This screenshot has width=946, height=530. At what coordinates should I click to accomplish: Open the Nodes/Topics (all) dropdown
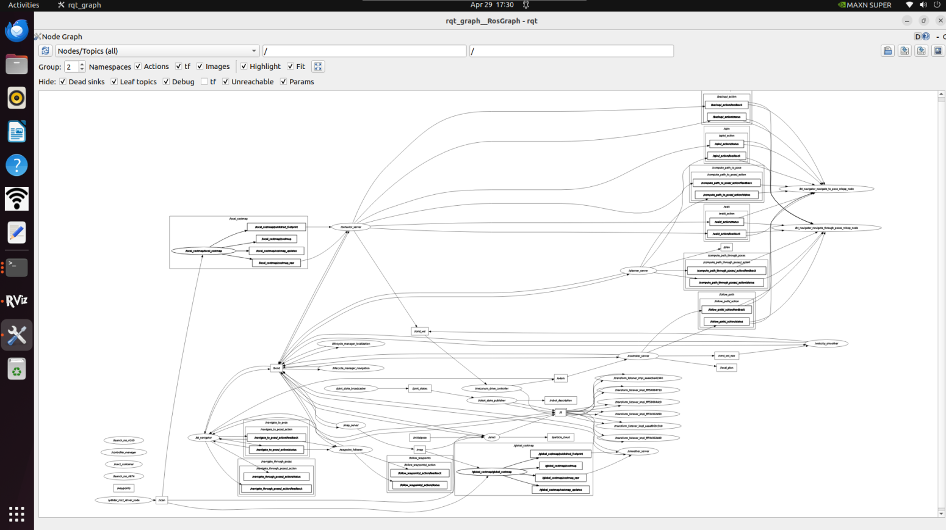157,51
